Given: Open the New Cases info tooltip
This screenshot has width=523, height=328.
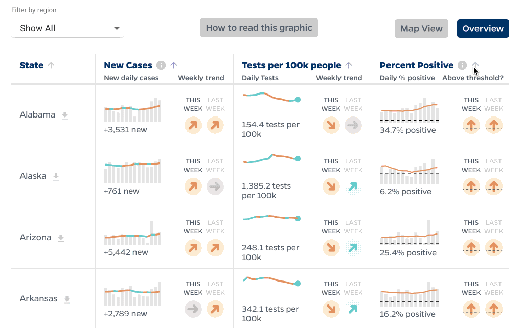Looking at the screenshot, I should pyautogui.click(x=161, y=65).
